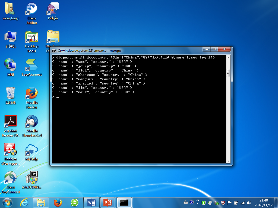Open the clock showing 21:40
The width and height of the screenshot is (278, 208).
(264, 203)
